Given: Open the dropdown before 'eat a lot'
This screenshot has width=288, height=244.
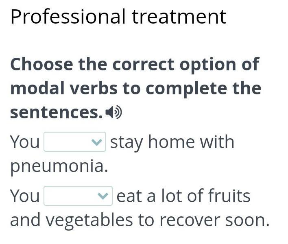Looking at the screenshot, I should (x=78, y=196).
